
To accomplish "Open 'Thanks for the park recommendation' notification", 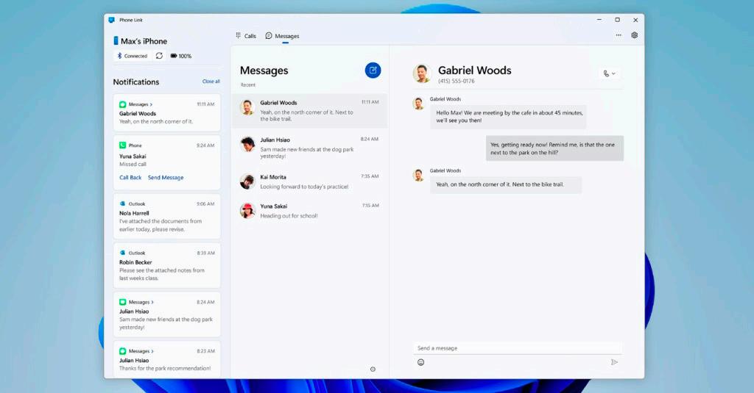I will 167,359.
